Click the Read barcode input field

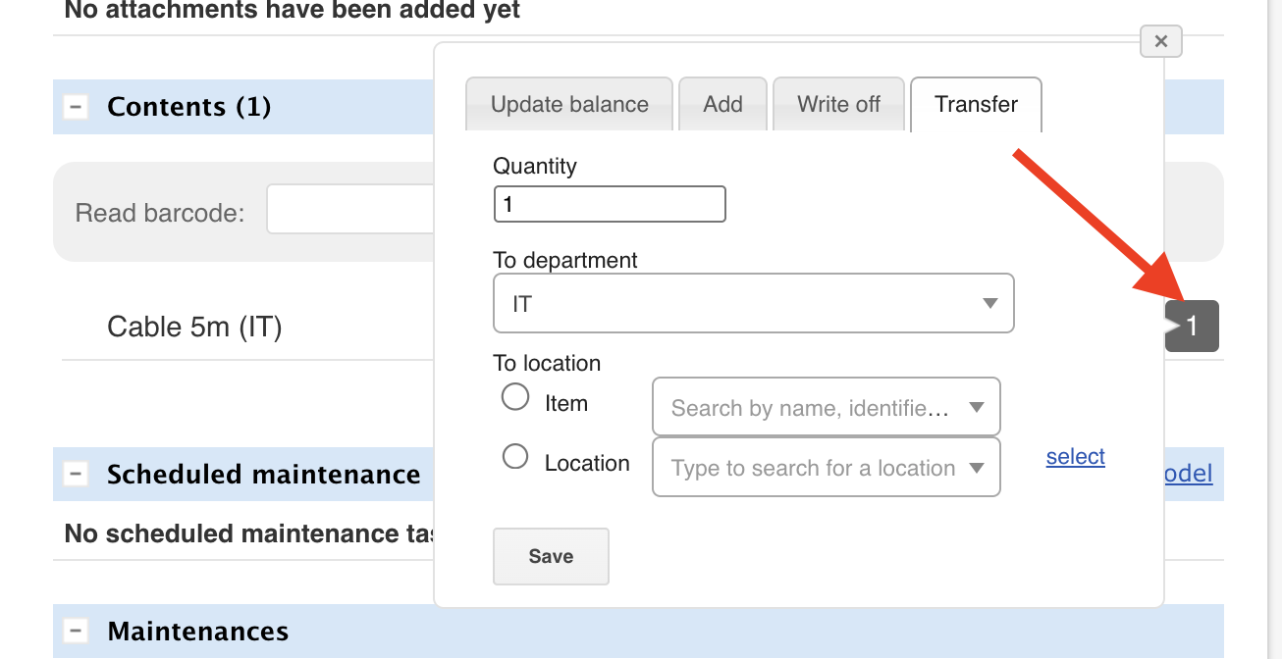tap(348, 211)
